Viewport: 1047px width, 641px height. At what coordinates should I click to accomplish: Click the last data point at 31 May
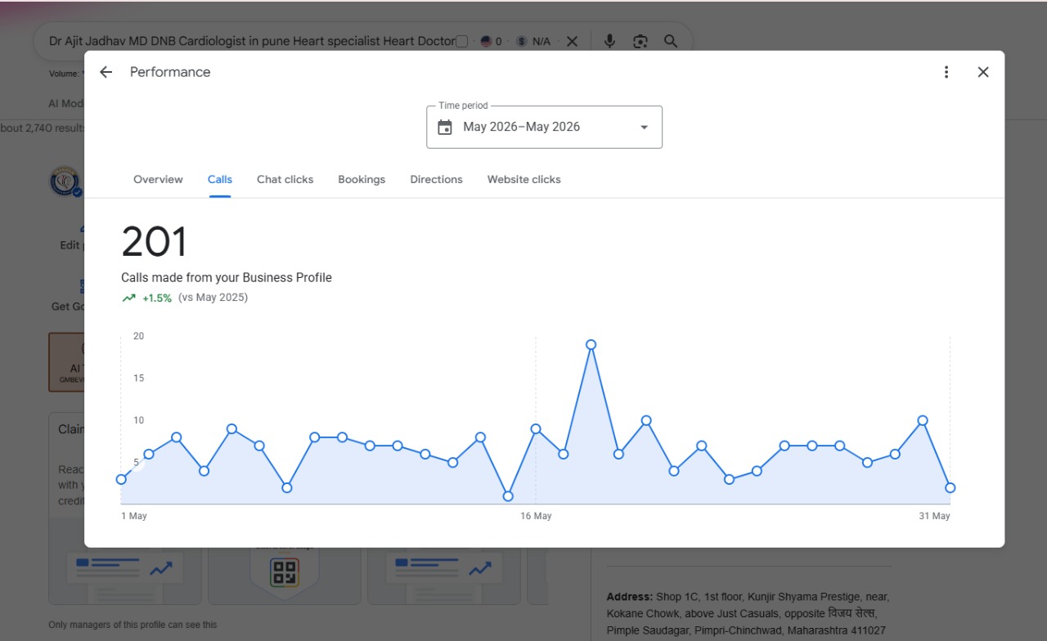pos(950,487)
